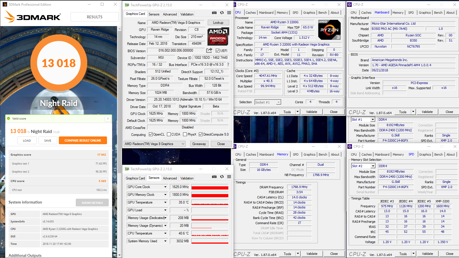Image resolution: width=459 pixels, height=258 pixels.
Task: Click the AMD Radeon Graphics logo in GPU-Z
Action: (218, 36)
